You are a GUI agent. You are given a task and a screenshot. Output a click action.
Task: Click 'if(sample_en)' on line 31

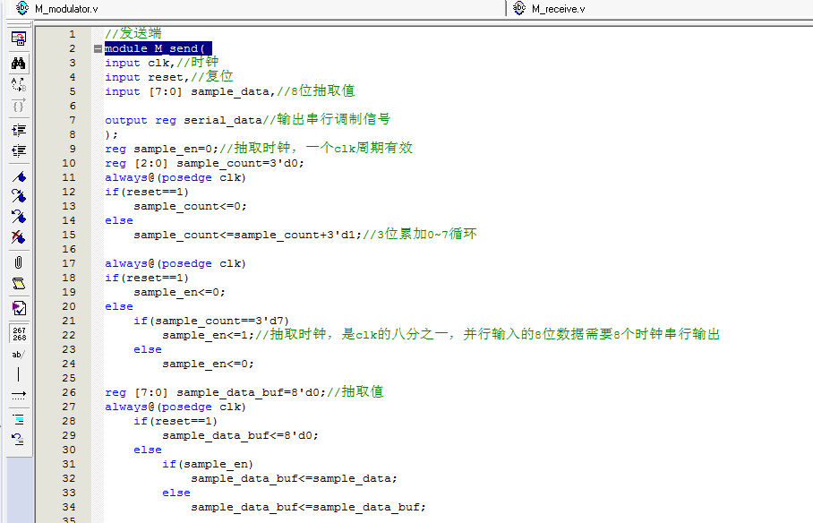pos(208,465)
